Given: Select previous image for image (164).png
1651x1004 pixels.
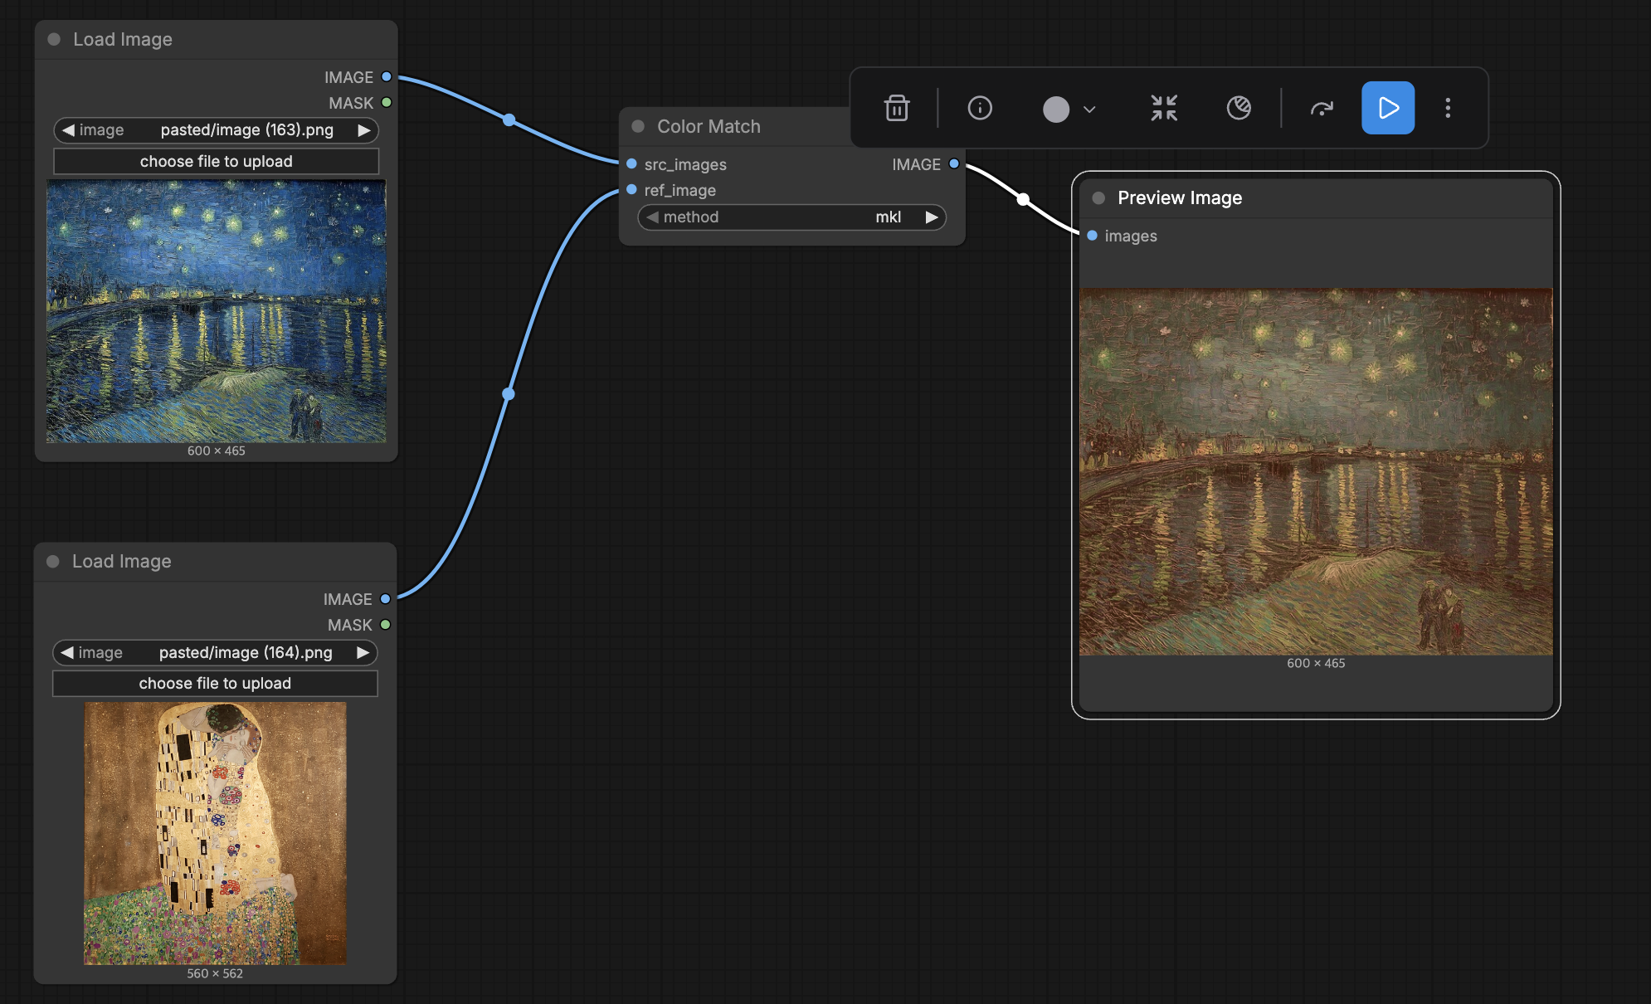Looking at the screenshot, I should pyautogui.click(x=67, y=653).
